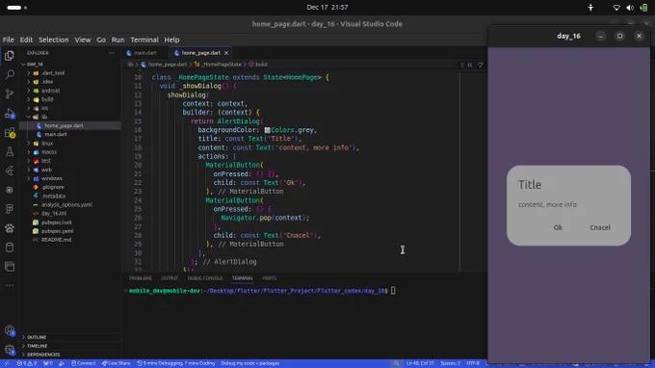Open the Testing flask view
Screen dimensions: 655x368
(10, 151)
